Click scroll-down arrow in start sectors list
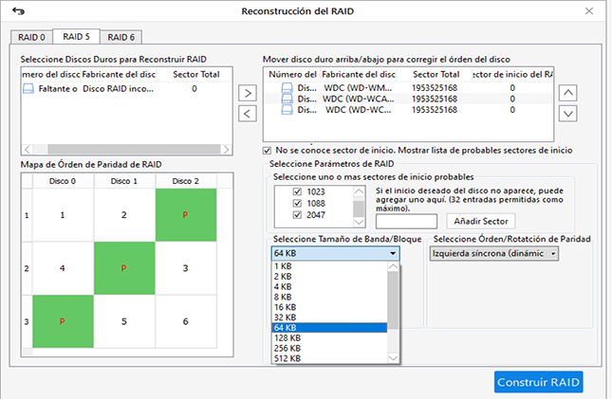Viewport: 612px width, 399px height. (x=359, y=223)
